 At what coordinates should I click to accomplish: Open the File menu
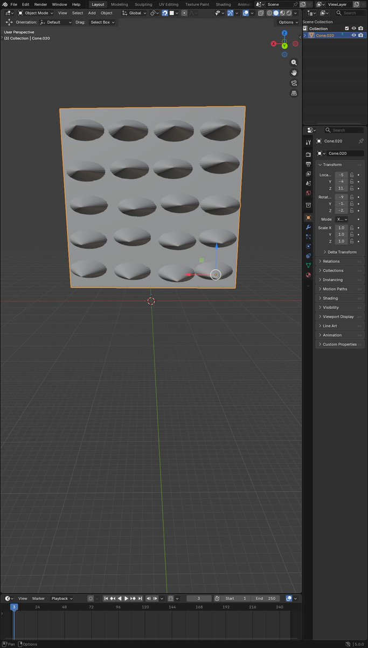click(13, 4)
